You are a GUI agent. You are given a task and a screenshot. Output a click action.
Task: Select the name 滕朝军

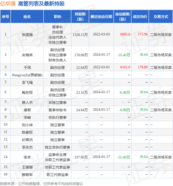pos(27,175)
